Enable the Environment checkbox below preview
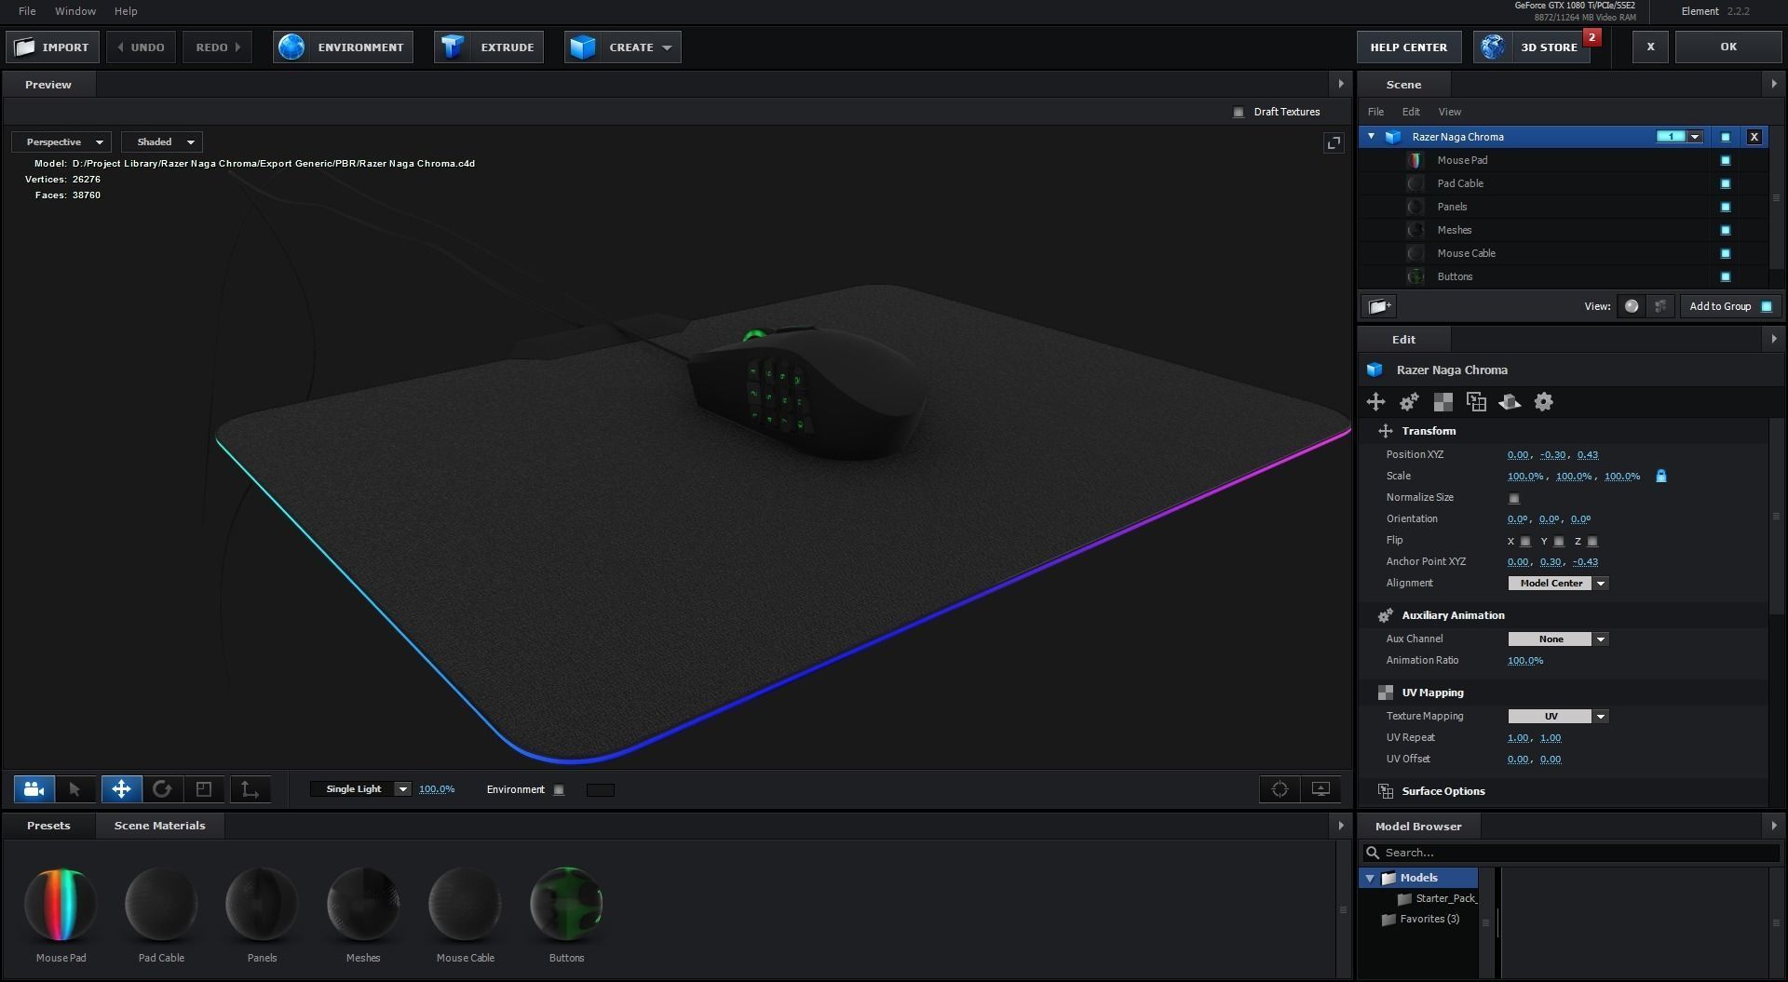 coord(559,790)
